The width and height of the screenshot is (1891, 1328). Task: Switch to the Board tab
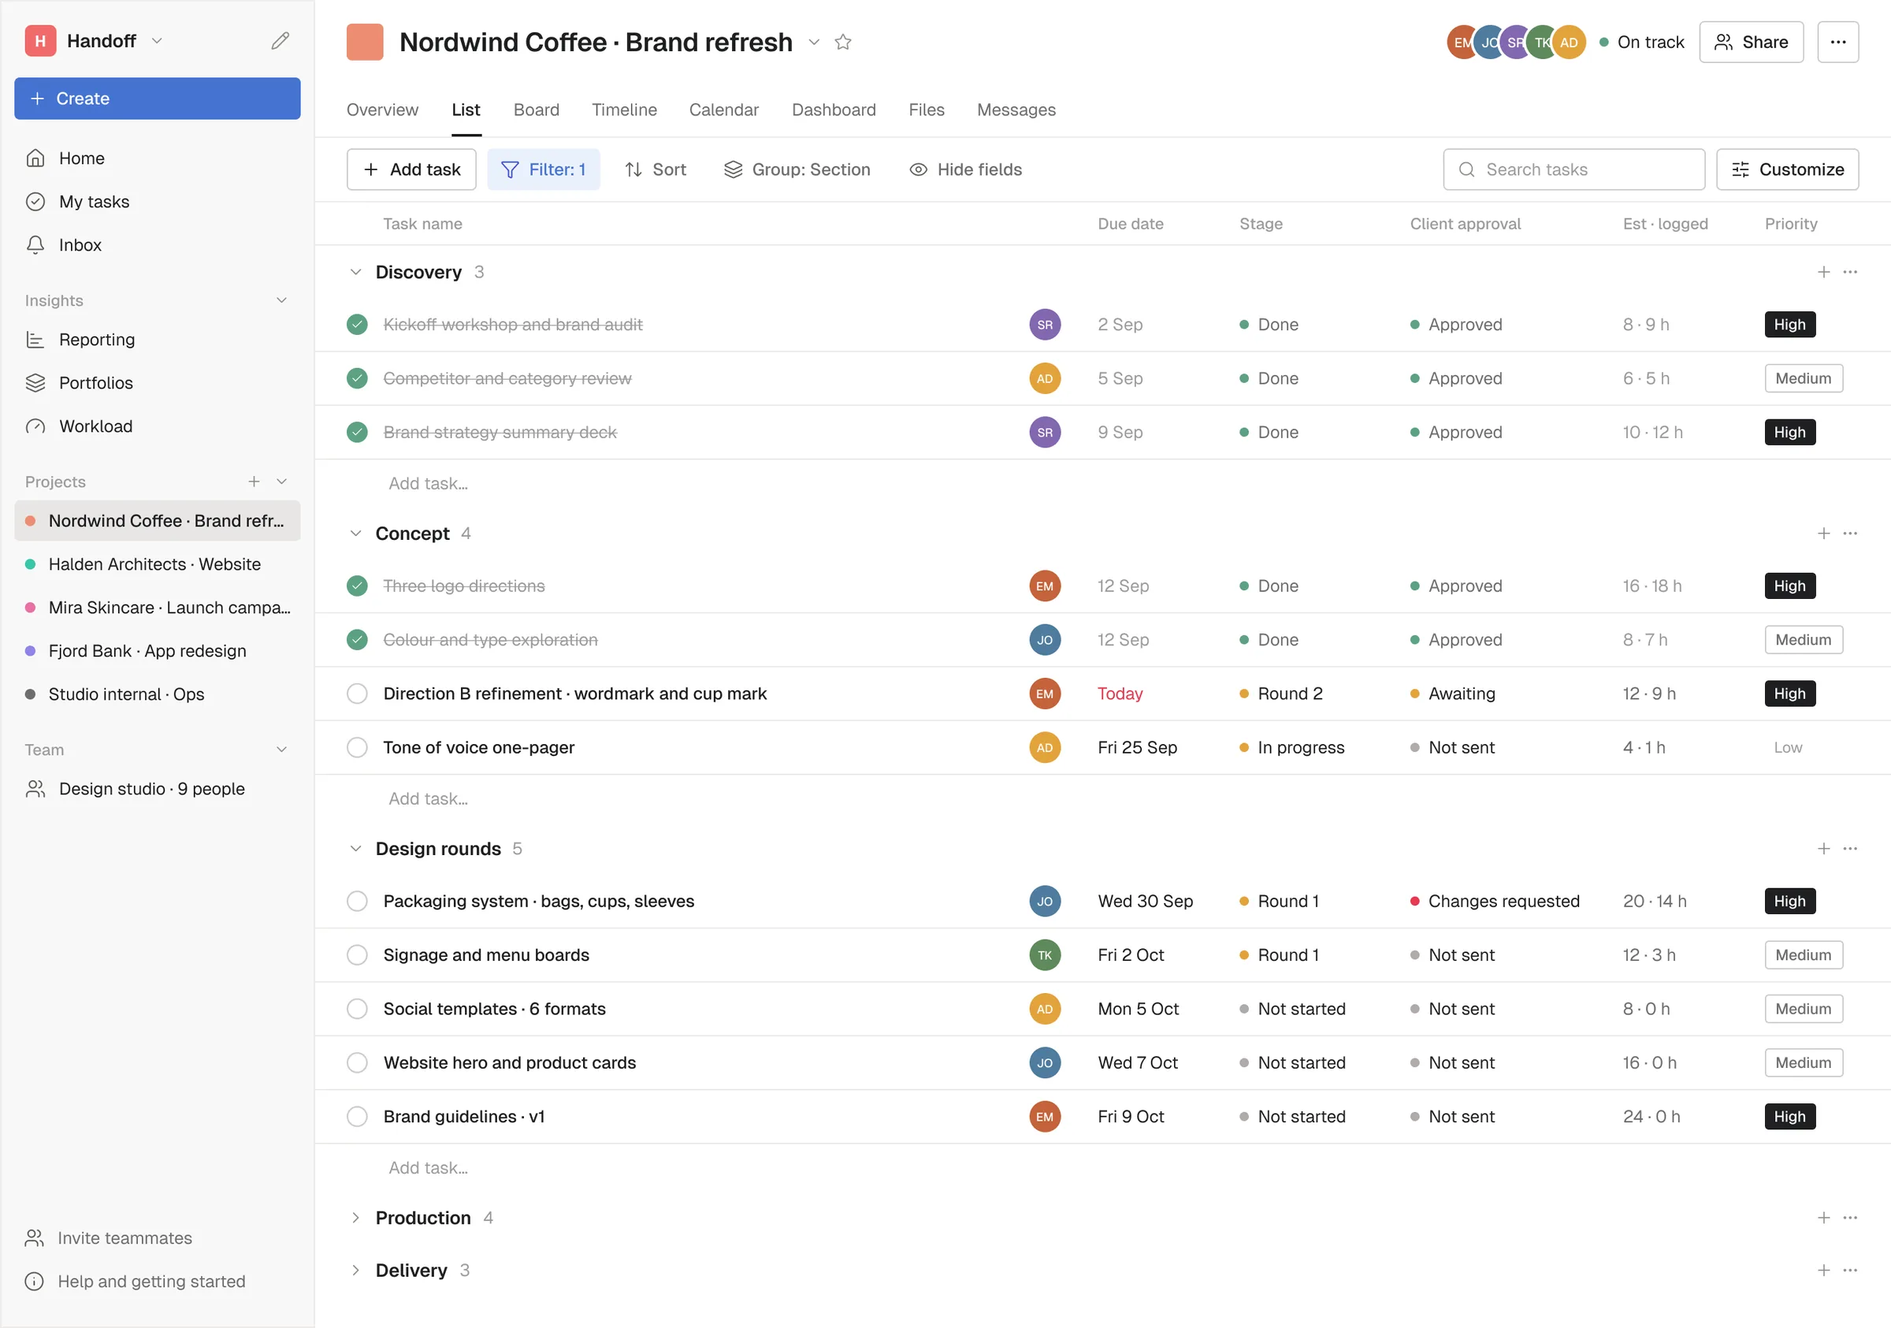[536, 110]
